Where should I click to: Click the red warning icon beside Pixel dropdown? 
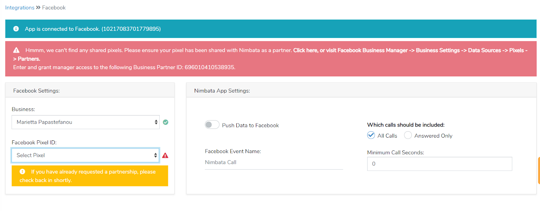[165, 155]
